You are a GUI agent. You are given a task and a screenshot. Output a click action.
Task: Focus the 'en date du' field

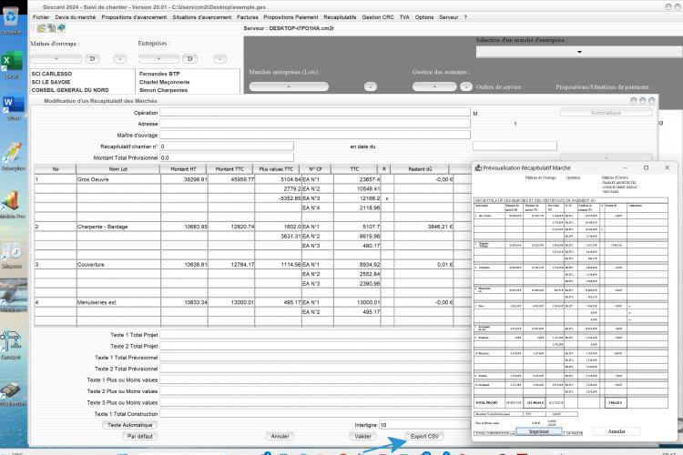click(515, 147)
